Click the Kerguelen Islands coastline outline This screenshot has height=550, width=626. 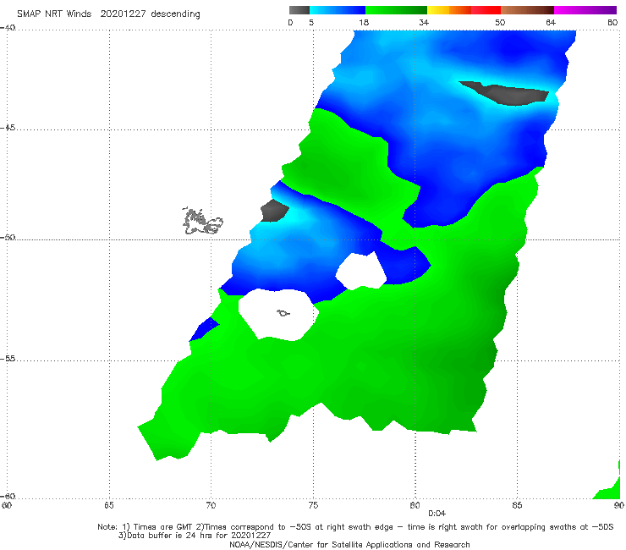pos(202,222)
